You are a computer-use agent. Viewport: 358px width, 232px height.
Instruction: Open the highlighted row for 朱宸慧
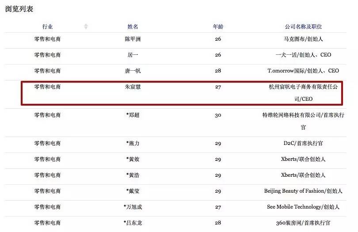point(133,87)
